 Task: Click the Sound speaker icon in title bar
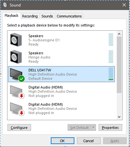coord(5,5)
